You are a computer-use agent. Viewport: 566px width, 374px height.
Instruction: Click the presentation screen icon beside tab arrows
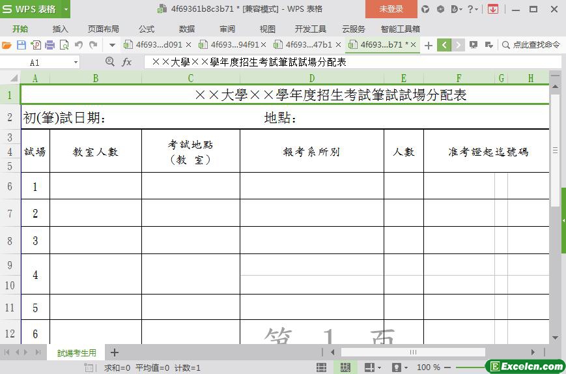[474, 45]
